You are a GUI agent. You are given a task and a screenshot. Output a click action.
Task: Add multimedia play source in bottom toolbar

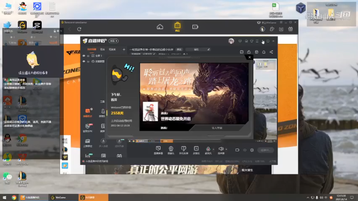(196, 150)
